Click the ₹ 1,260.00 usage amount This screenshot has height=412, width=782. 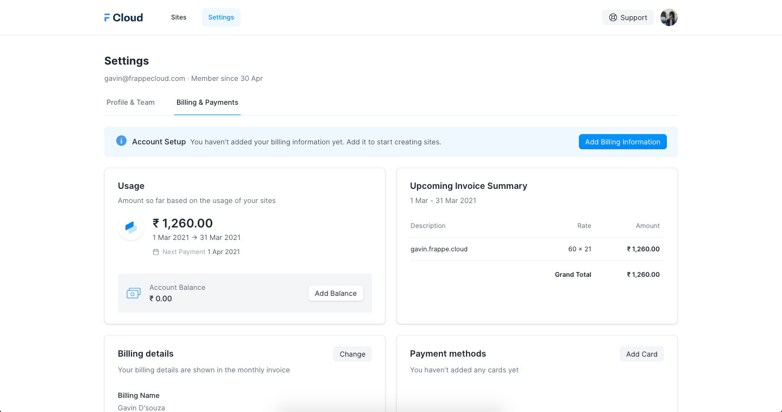(182, 223)
